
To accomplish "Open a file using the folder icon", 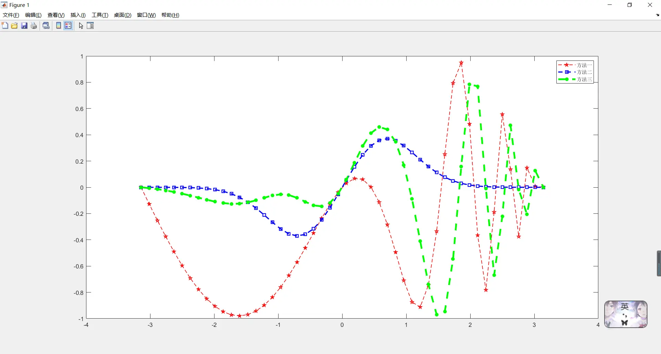I will (14, 26).
